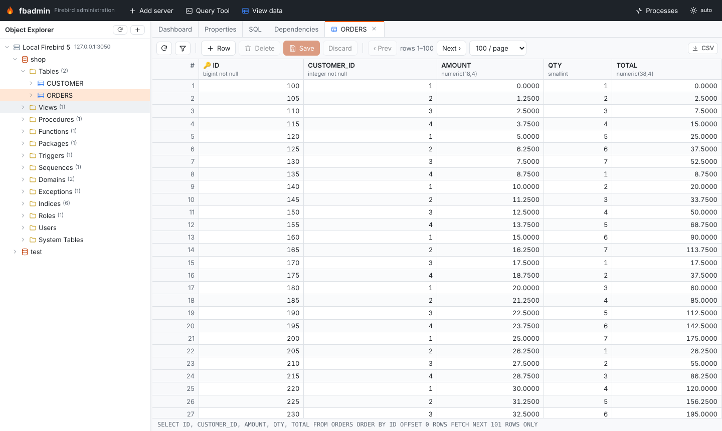The image size is (722, 431).
Task: Click the AMOUNT column header
Action: (490, 69)
